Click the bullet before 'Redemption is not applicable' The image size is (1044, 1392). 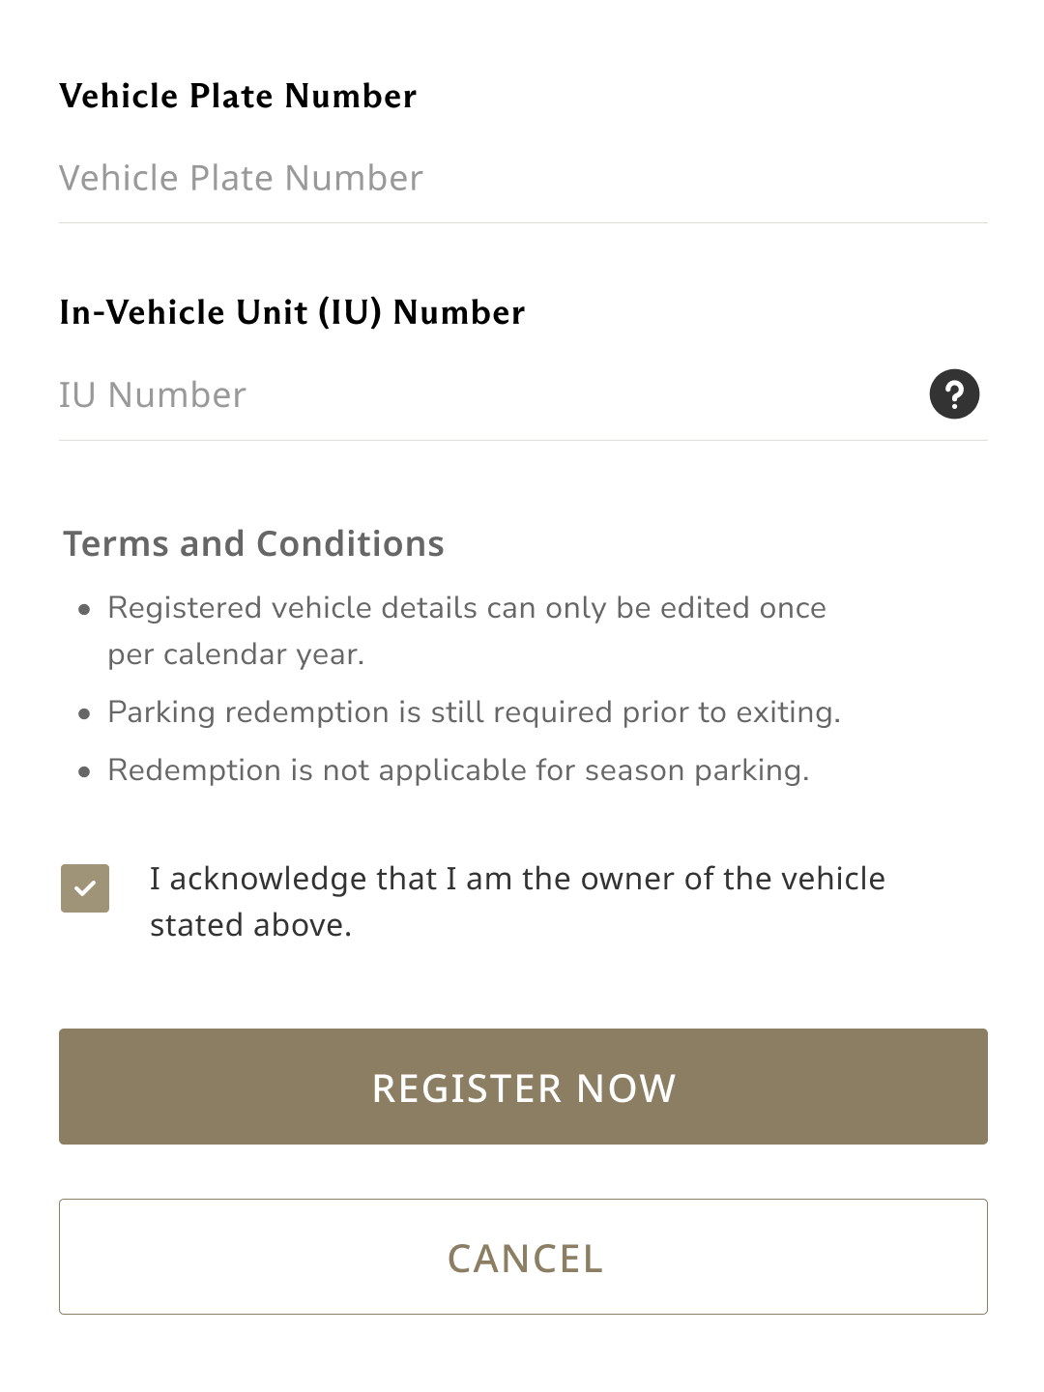pyautogui.click(x=85, y=772)
